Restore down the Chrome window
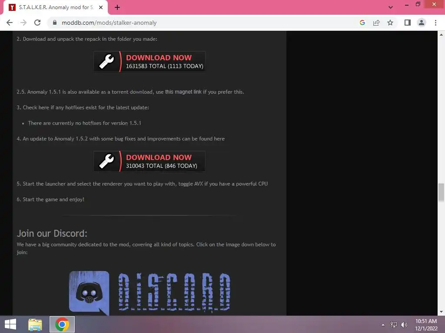This screenshot has width=445, height=333. pos(418,4)
